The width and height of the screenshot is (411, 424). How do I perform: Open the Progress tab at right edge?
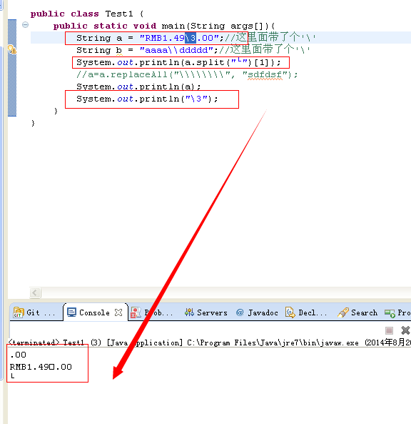[397, 312]
